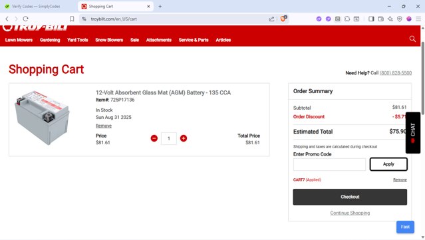This screenshot has width=425, height=240.
Task: Remove the AGM Battery from cart
Action: click(x=104, y=126)
